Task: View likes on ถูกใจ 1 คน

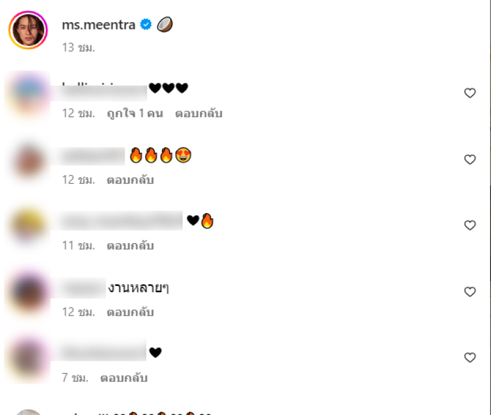Action: tap(135, 114)
